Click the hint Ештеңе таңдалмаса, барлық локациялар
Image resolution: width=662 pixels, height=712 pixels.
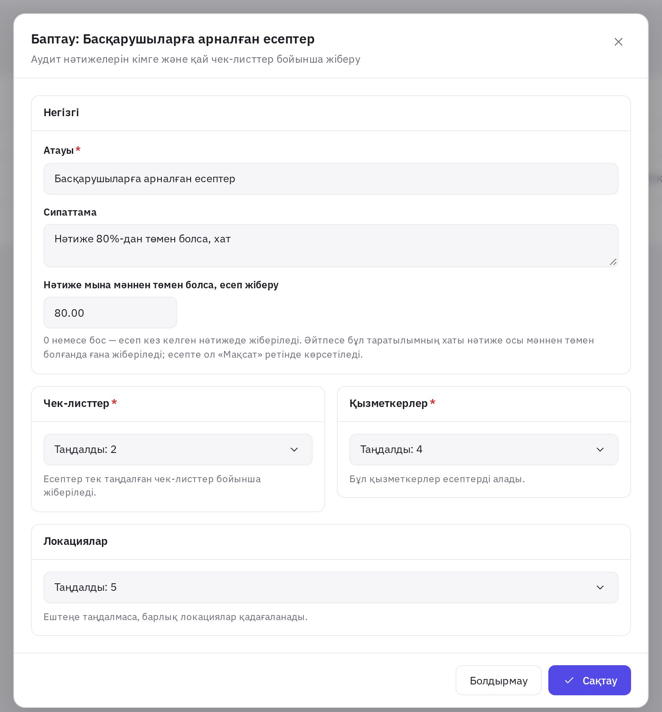tap(176, 617)
